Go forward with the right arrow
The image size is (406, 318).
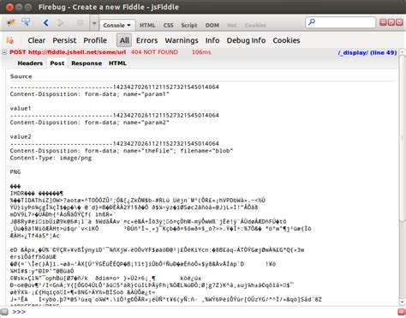(60, 23)
